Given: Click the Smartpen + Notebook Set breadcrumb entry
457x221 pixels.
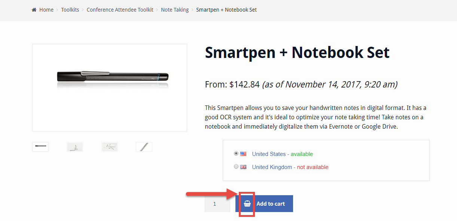Looking at the screenshot, I should click(x=226, y=10).
